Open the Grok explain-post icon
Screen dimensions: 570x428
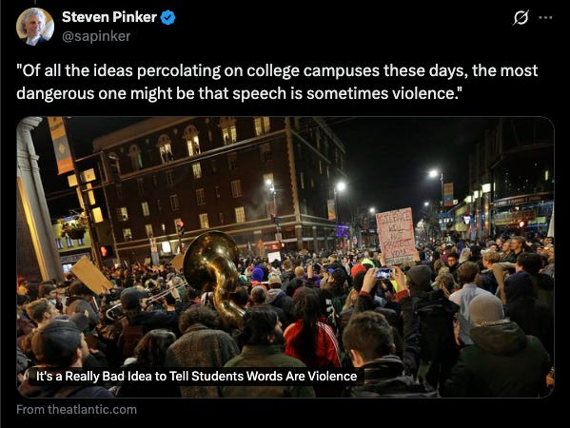521,17
